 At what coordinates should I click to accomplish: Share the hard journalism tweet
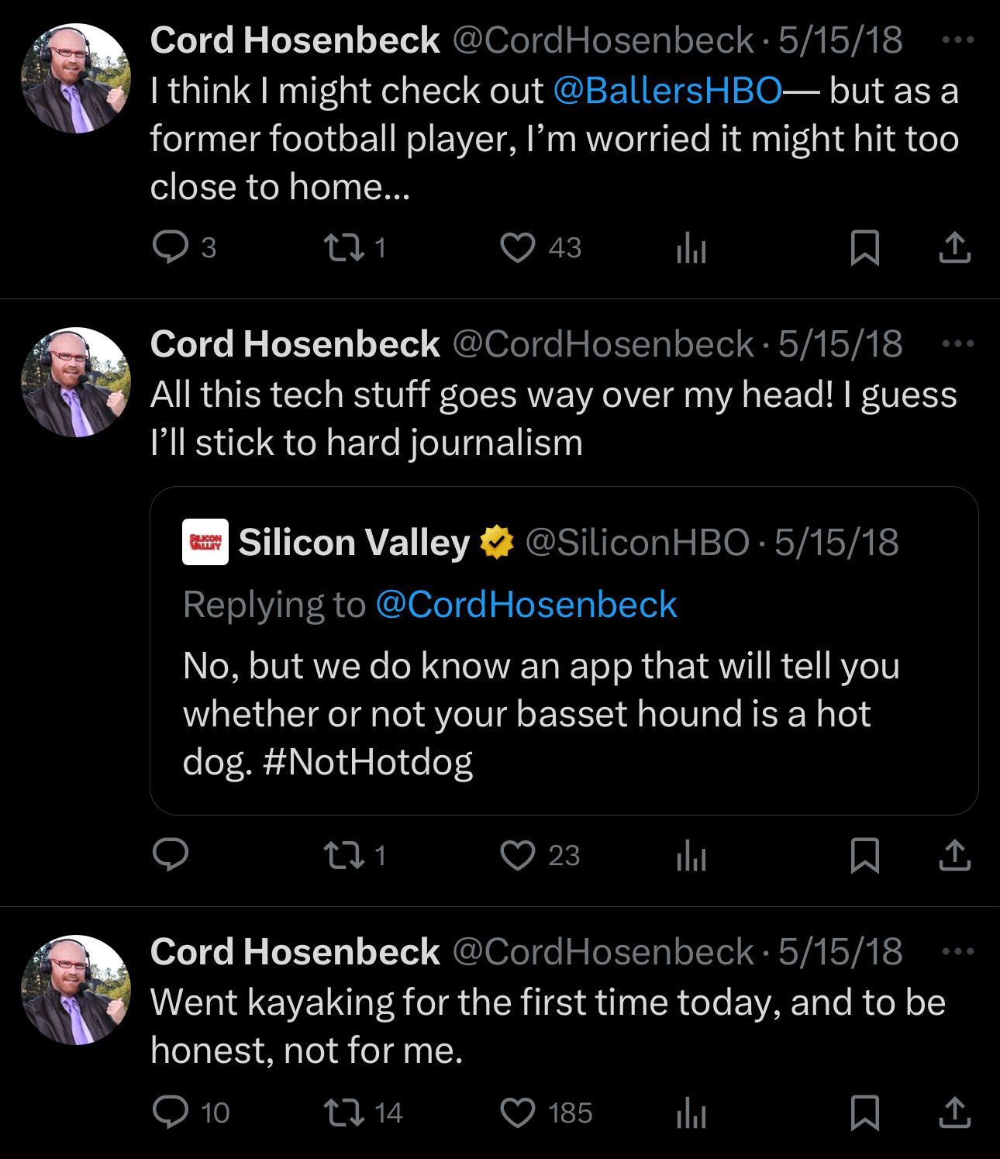(x=954, y=856)
